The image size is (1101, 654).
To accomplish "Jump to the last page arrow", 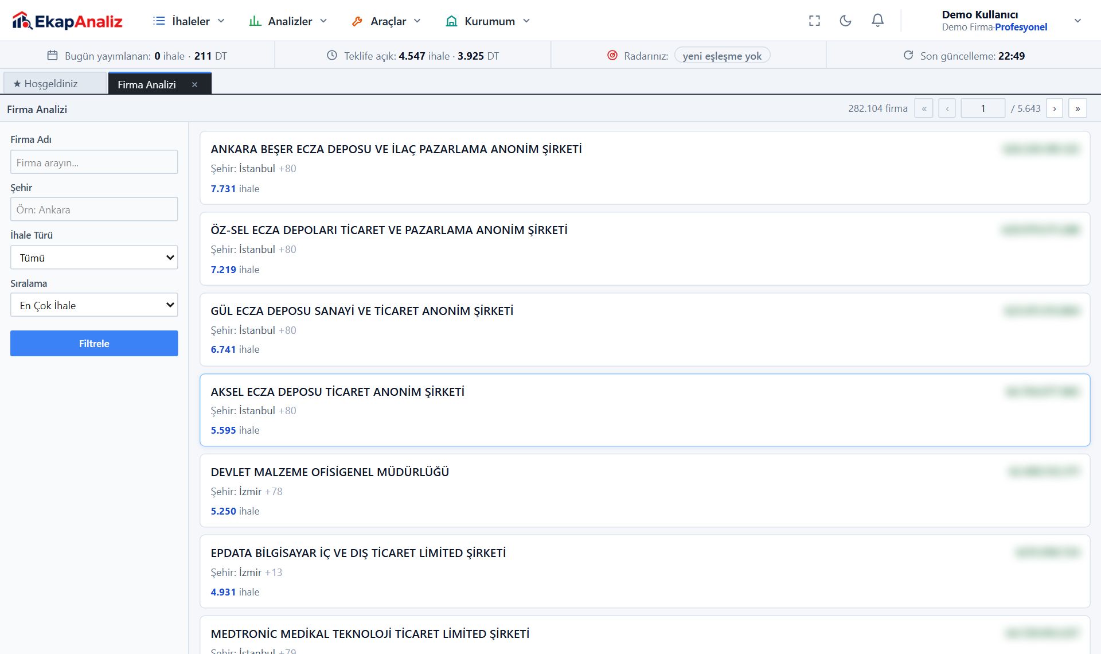I will [1077, 108].
